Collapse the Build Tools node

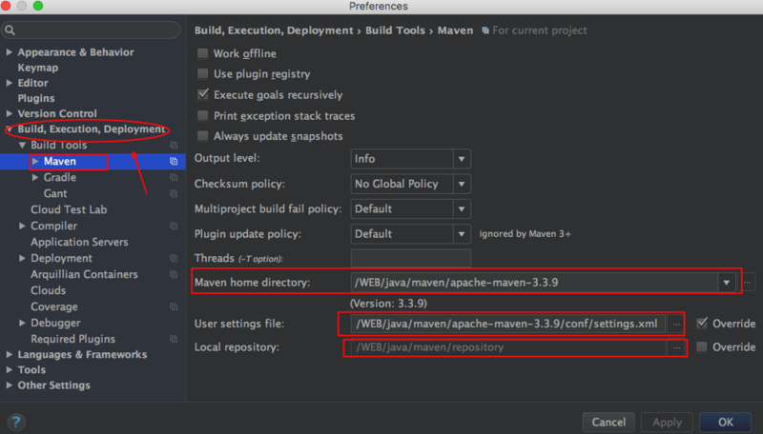coord(22,146)
